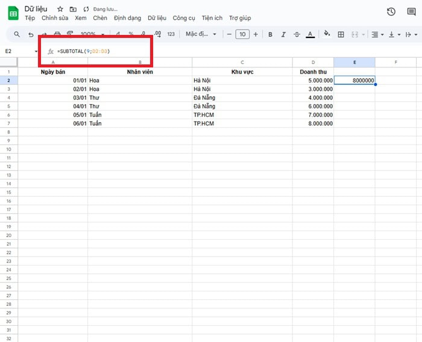This screenshot has height=342, width=422.
Task: Click the Google Sheets home logo
Action: 13,13
